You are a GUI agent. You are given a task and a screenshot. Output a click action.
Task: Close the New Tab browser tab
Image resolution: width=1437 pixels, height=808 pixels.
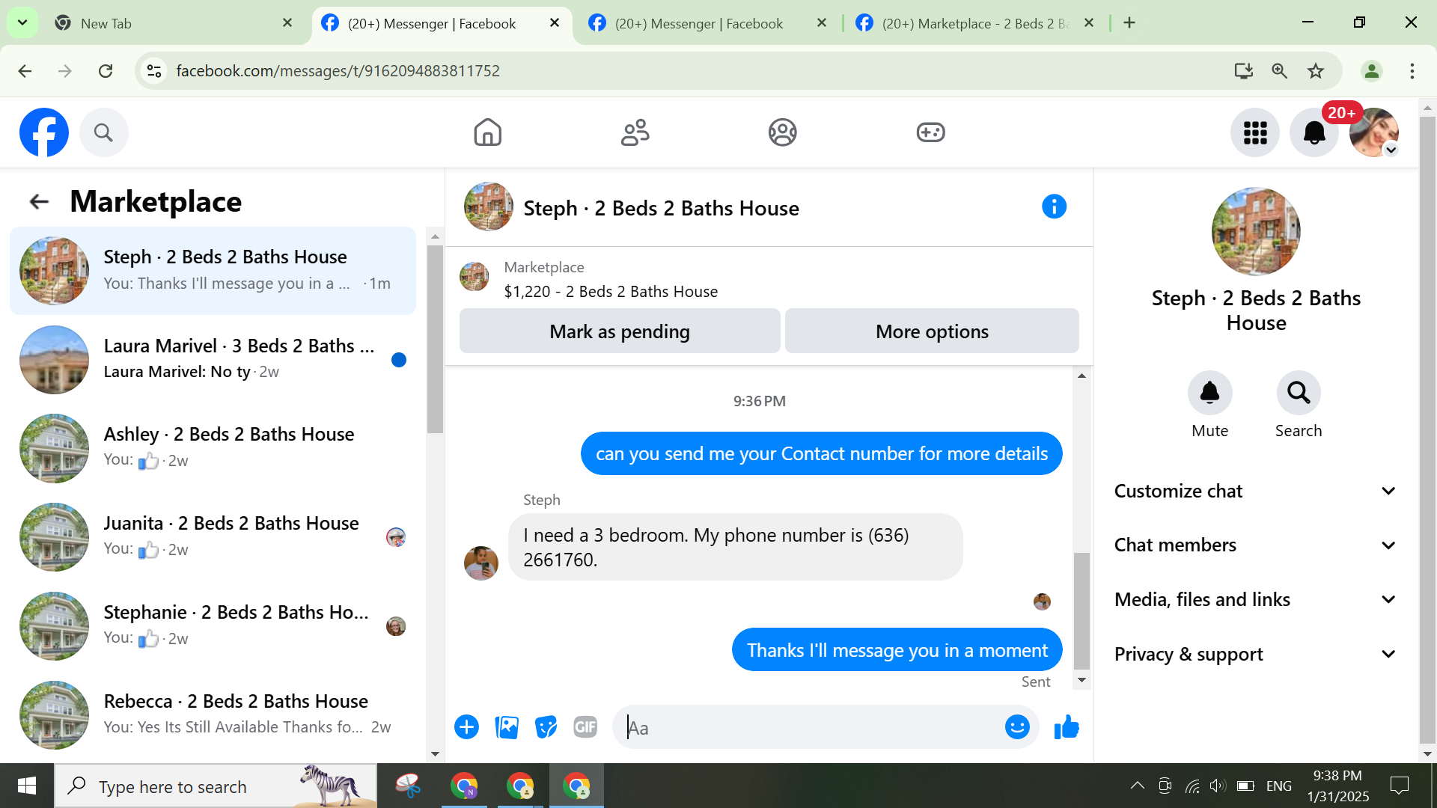coord(287,23)
